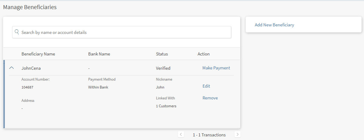Make Payment to JohnCena
This screenshot has width=364, height=140.
[216, 68]
